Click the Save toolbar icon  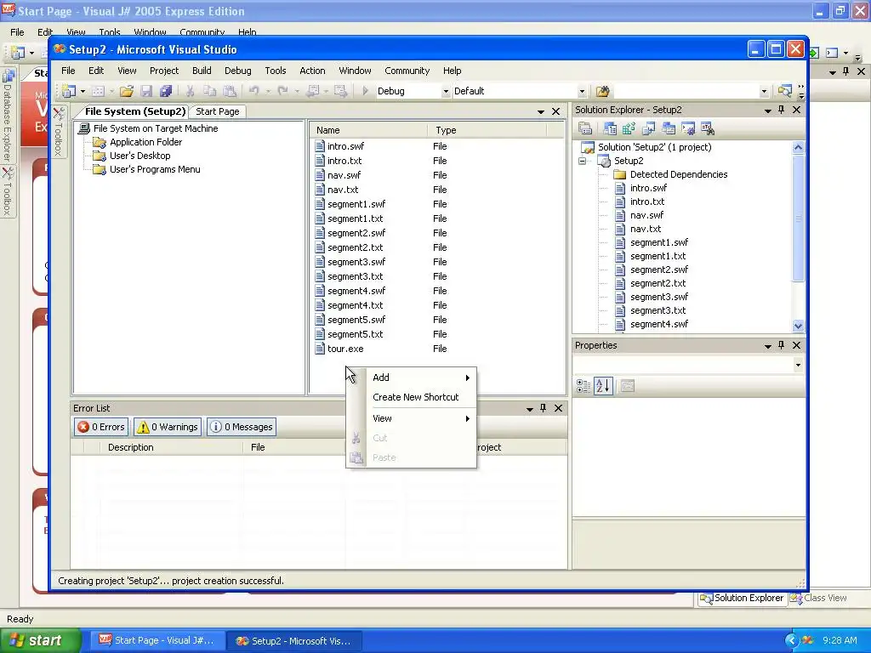coord(146,91)
